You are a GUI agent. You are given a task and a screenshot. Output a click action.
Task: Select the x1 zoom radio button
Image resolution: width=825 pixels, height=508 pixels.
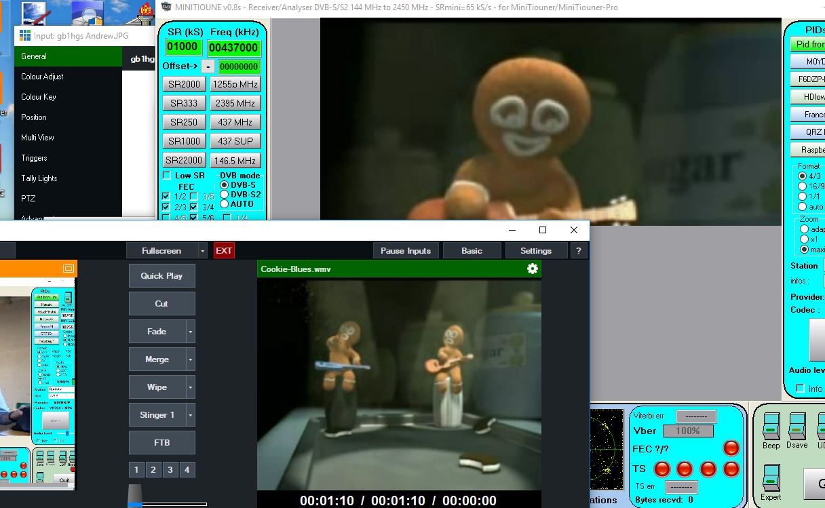click(805, 239)
